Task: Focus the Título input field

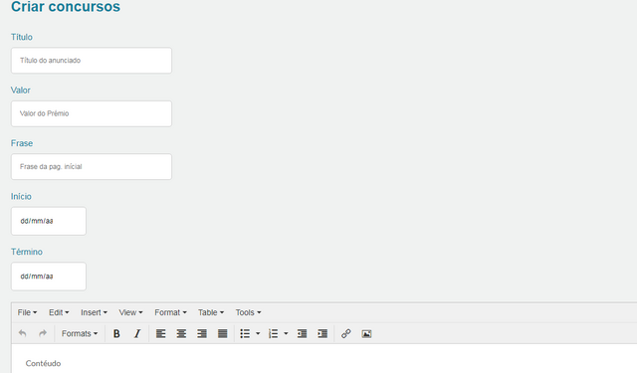Action: [92, 61]
